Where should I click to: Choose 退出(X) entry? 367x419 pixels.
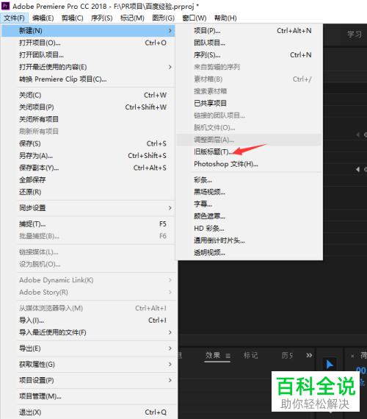88,412
